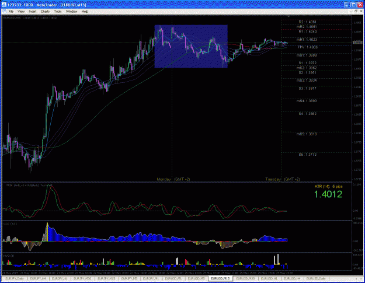The image size is (365, 283).
Task: Switch to the EURUSD,M30 chart tab
Action: tap(245, 278)
